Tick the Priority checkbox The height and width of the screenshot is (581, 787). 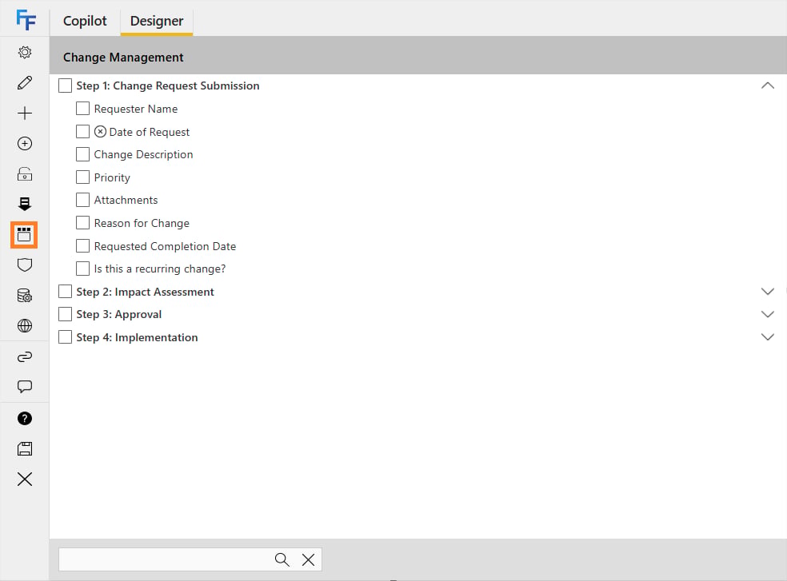point(83,177)
